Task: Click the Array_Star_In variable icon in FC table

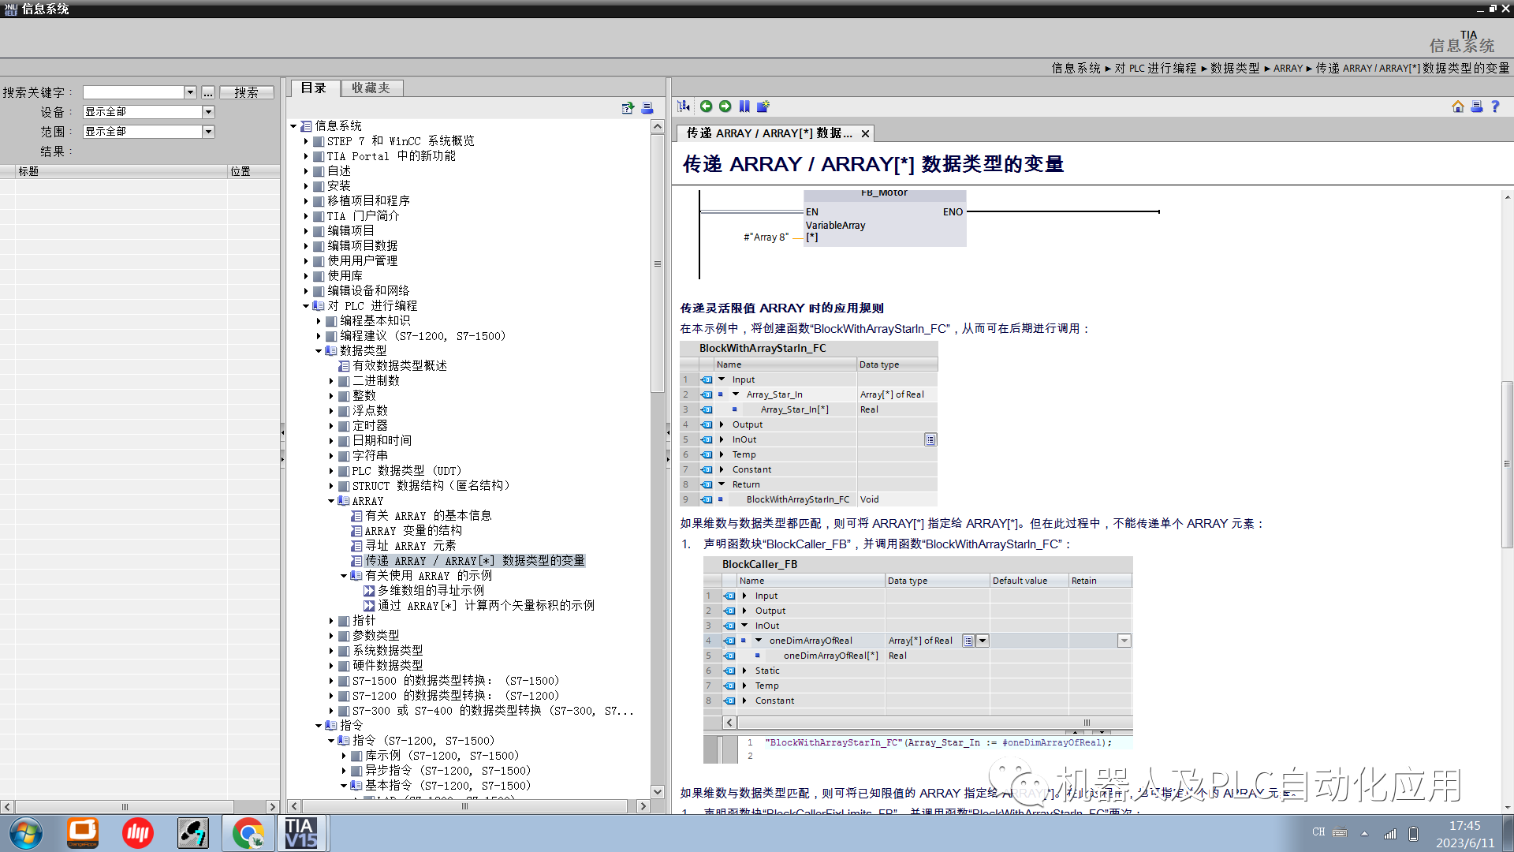Action: pyautogui.click(x=707, y=394)
